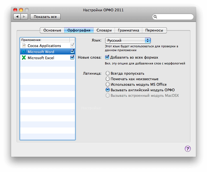Switch to the Орфография tab
Viewport: 207px width, 172px height.
coord(79,30)
